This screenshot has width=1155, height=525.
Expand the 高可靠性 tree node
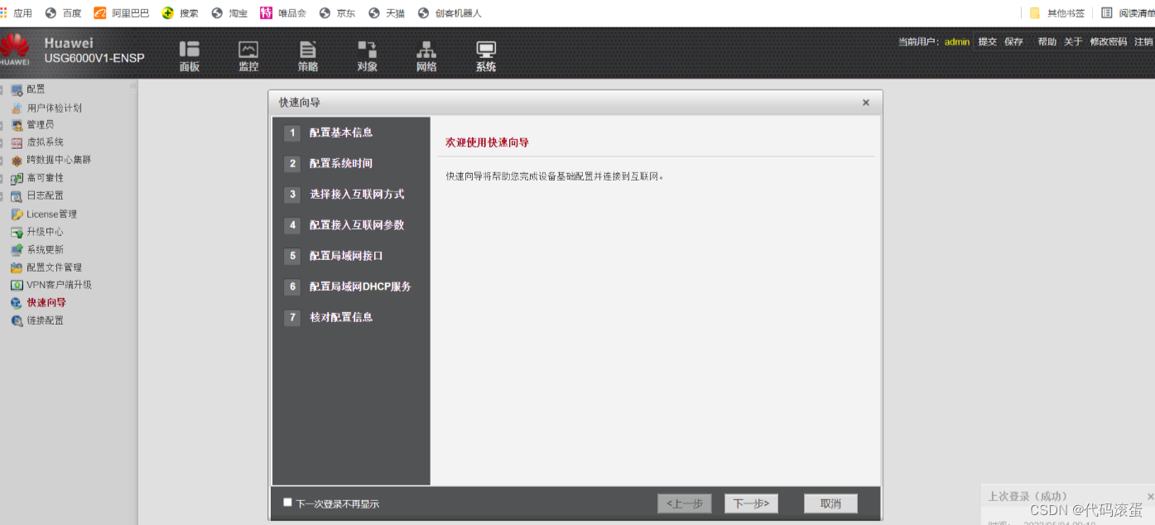pyautogui.click(x=2, y=178)
